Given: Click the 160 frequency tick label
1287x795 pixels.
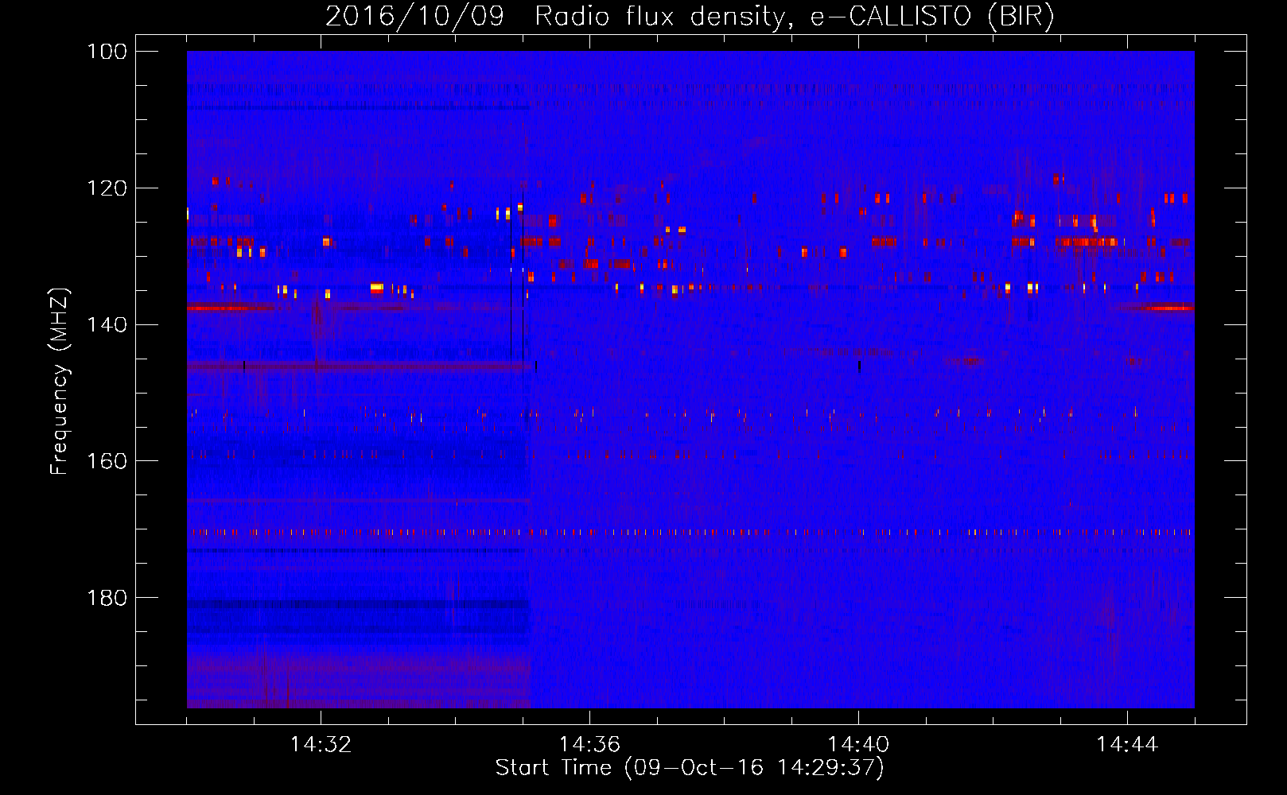Looking at the screenshot, I should click(x=107, y=461).
